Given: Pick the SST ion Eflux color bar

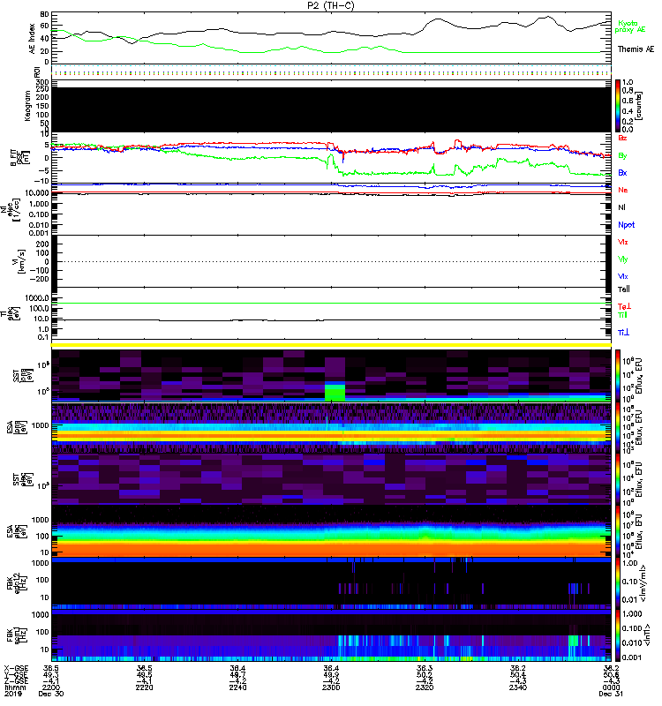Looking at the screenshot, I should (x=618, y=376).
